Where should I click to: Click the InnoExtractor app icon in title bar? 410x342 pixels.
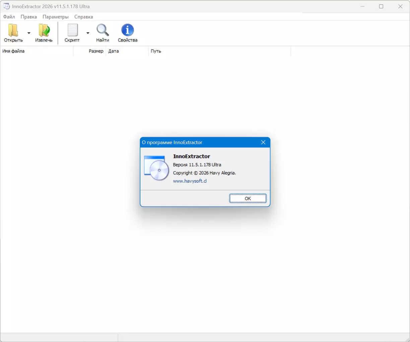click(6, 6)
